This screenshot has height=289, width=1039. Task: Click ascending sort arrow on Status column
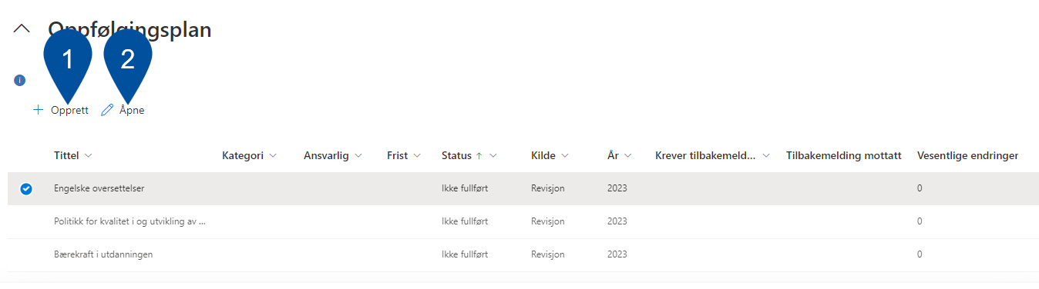pos(479,156)
